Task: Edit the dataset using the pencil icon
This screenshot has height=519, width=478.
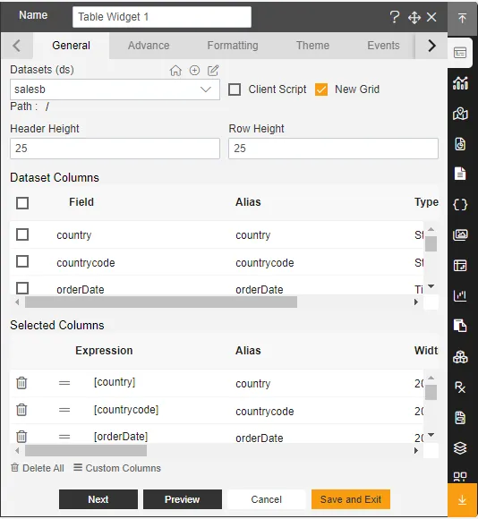Action: tap(213, 70)
